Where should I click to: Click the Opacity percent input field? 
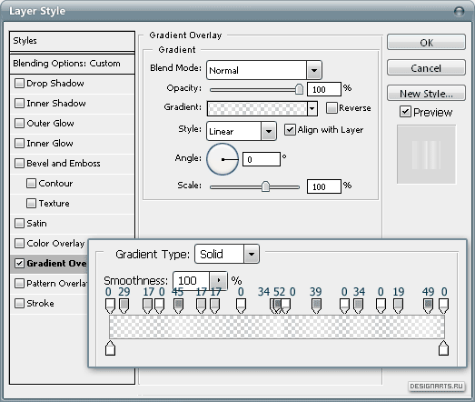click(x=324, y=89)
